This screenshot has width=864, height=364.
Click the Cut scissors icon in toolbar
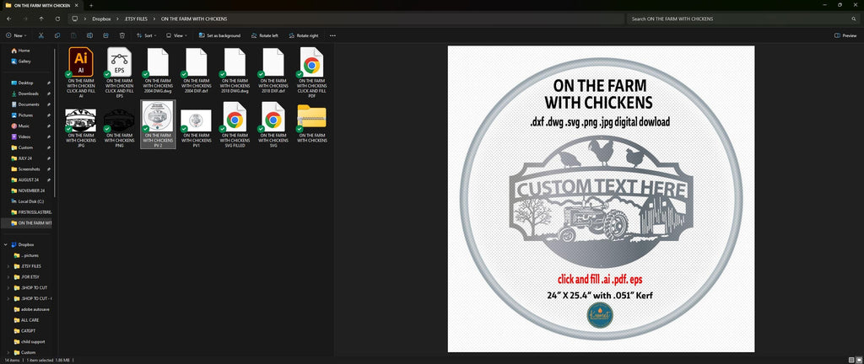(40, 35)
